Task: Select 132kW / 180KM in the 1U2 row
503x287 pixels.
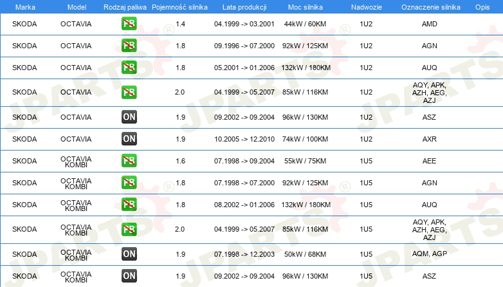Action: pyautogui.click(x=306, y=68)
